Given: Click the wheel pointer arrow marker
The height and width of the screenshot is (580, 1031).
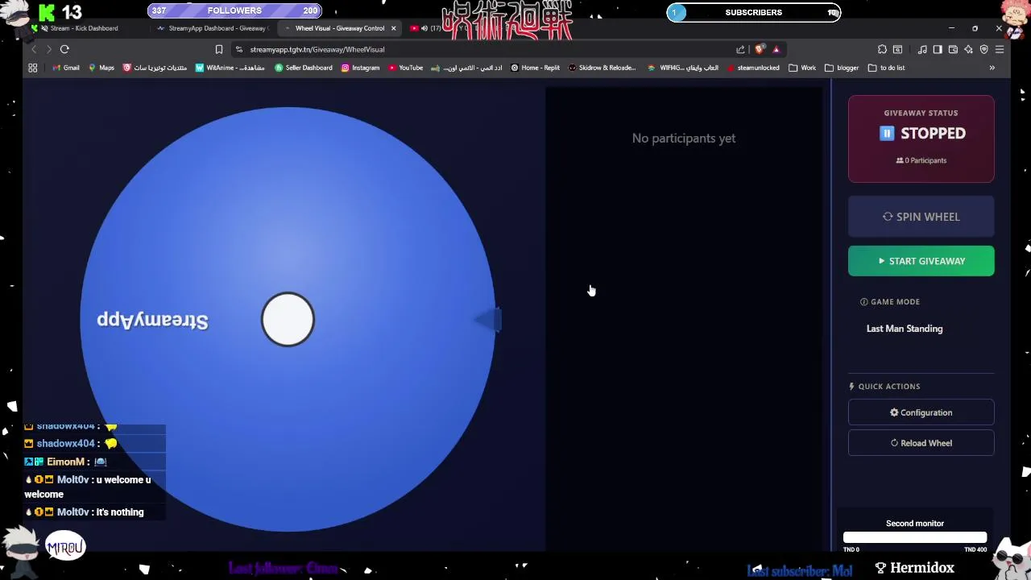Looking at the screenshot, I should [488, 320].
